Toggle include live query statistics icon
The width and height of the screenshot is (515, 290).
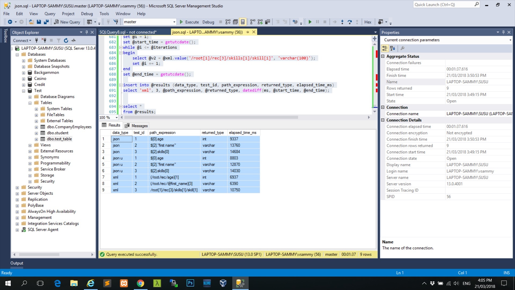tap(260, 22)
